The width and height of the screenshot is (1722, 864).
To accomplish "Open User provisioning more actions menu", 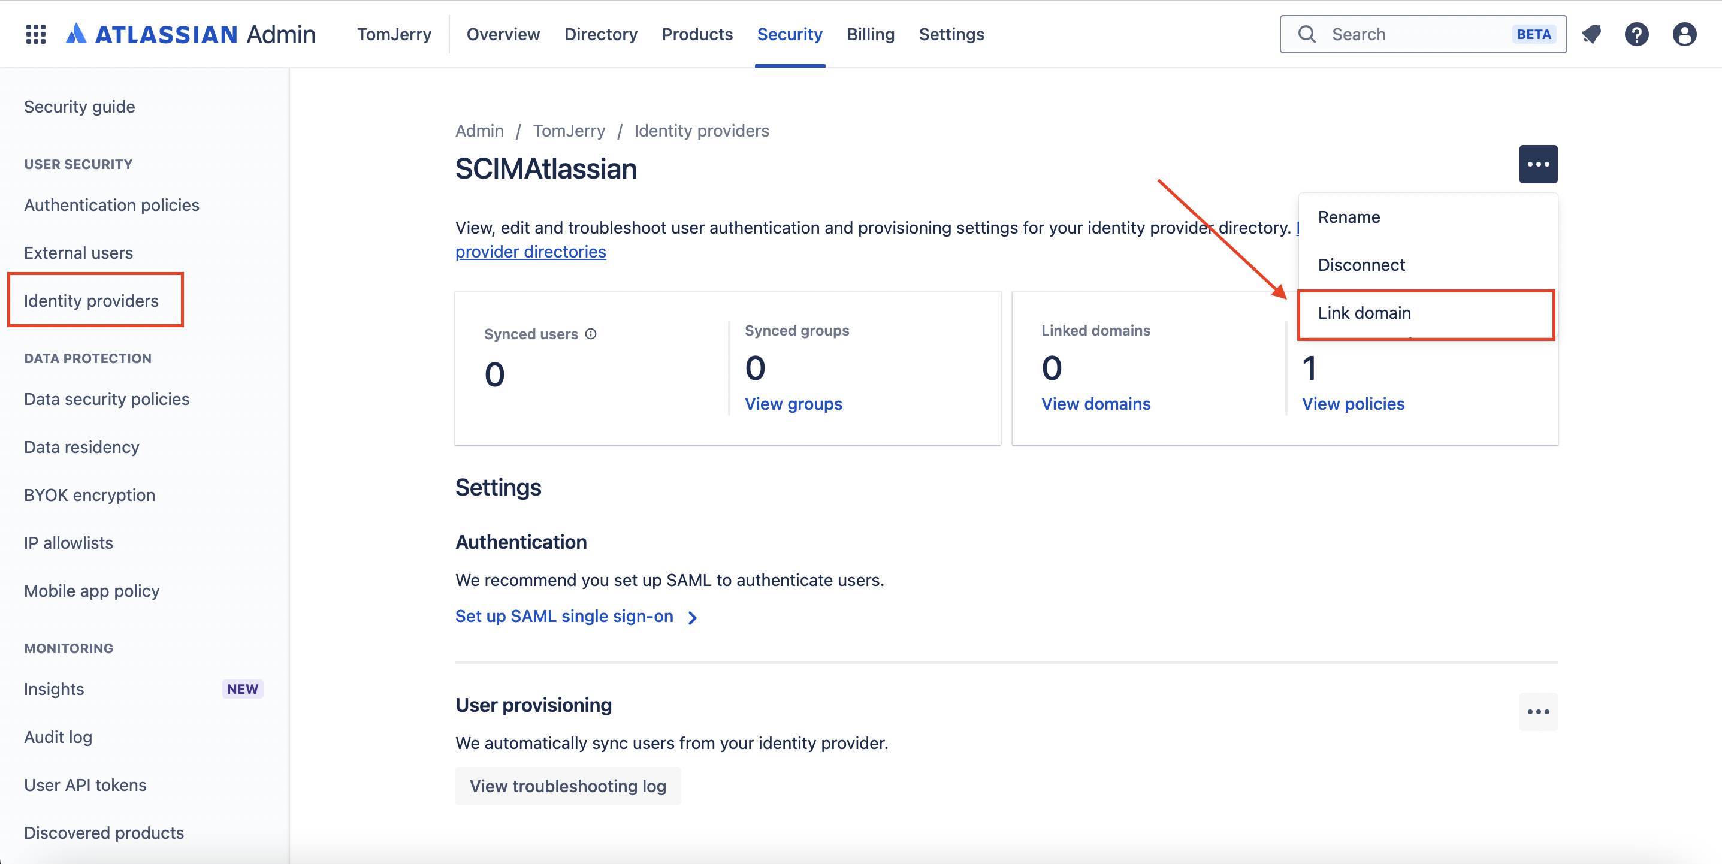I will coord(1538,712).
